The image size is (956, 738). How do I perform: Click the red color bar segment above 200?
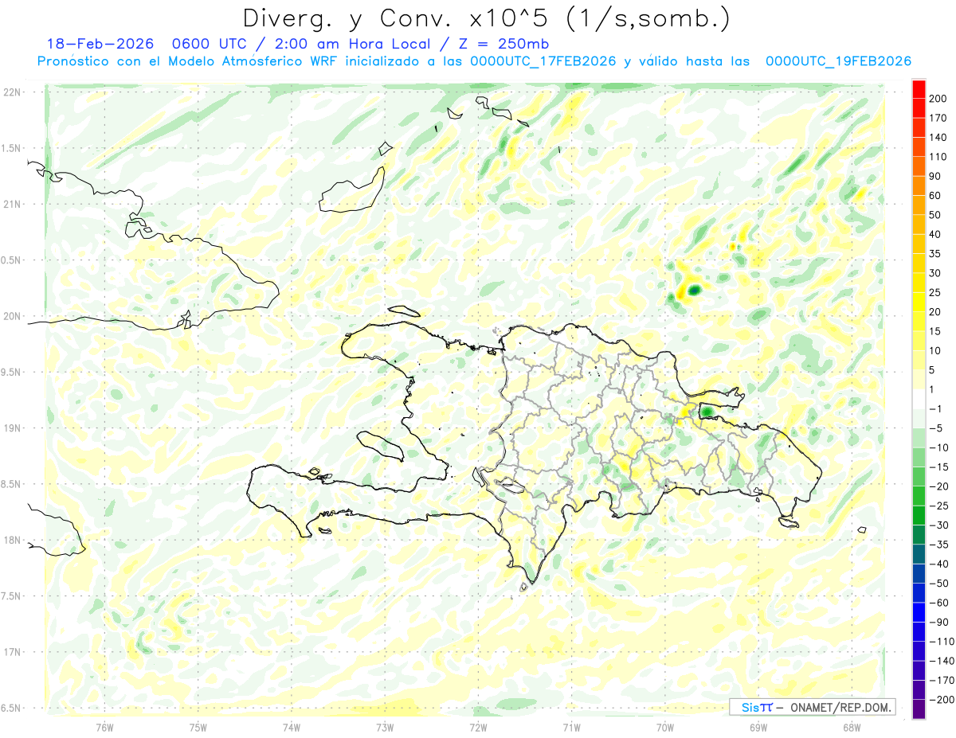(x=919, y=89)
